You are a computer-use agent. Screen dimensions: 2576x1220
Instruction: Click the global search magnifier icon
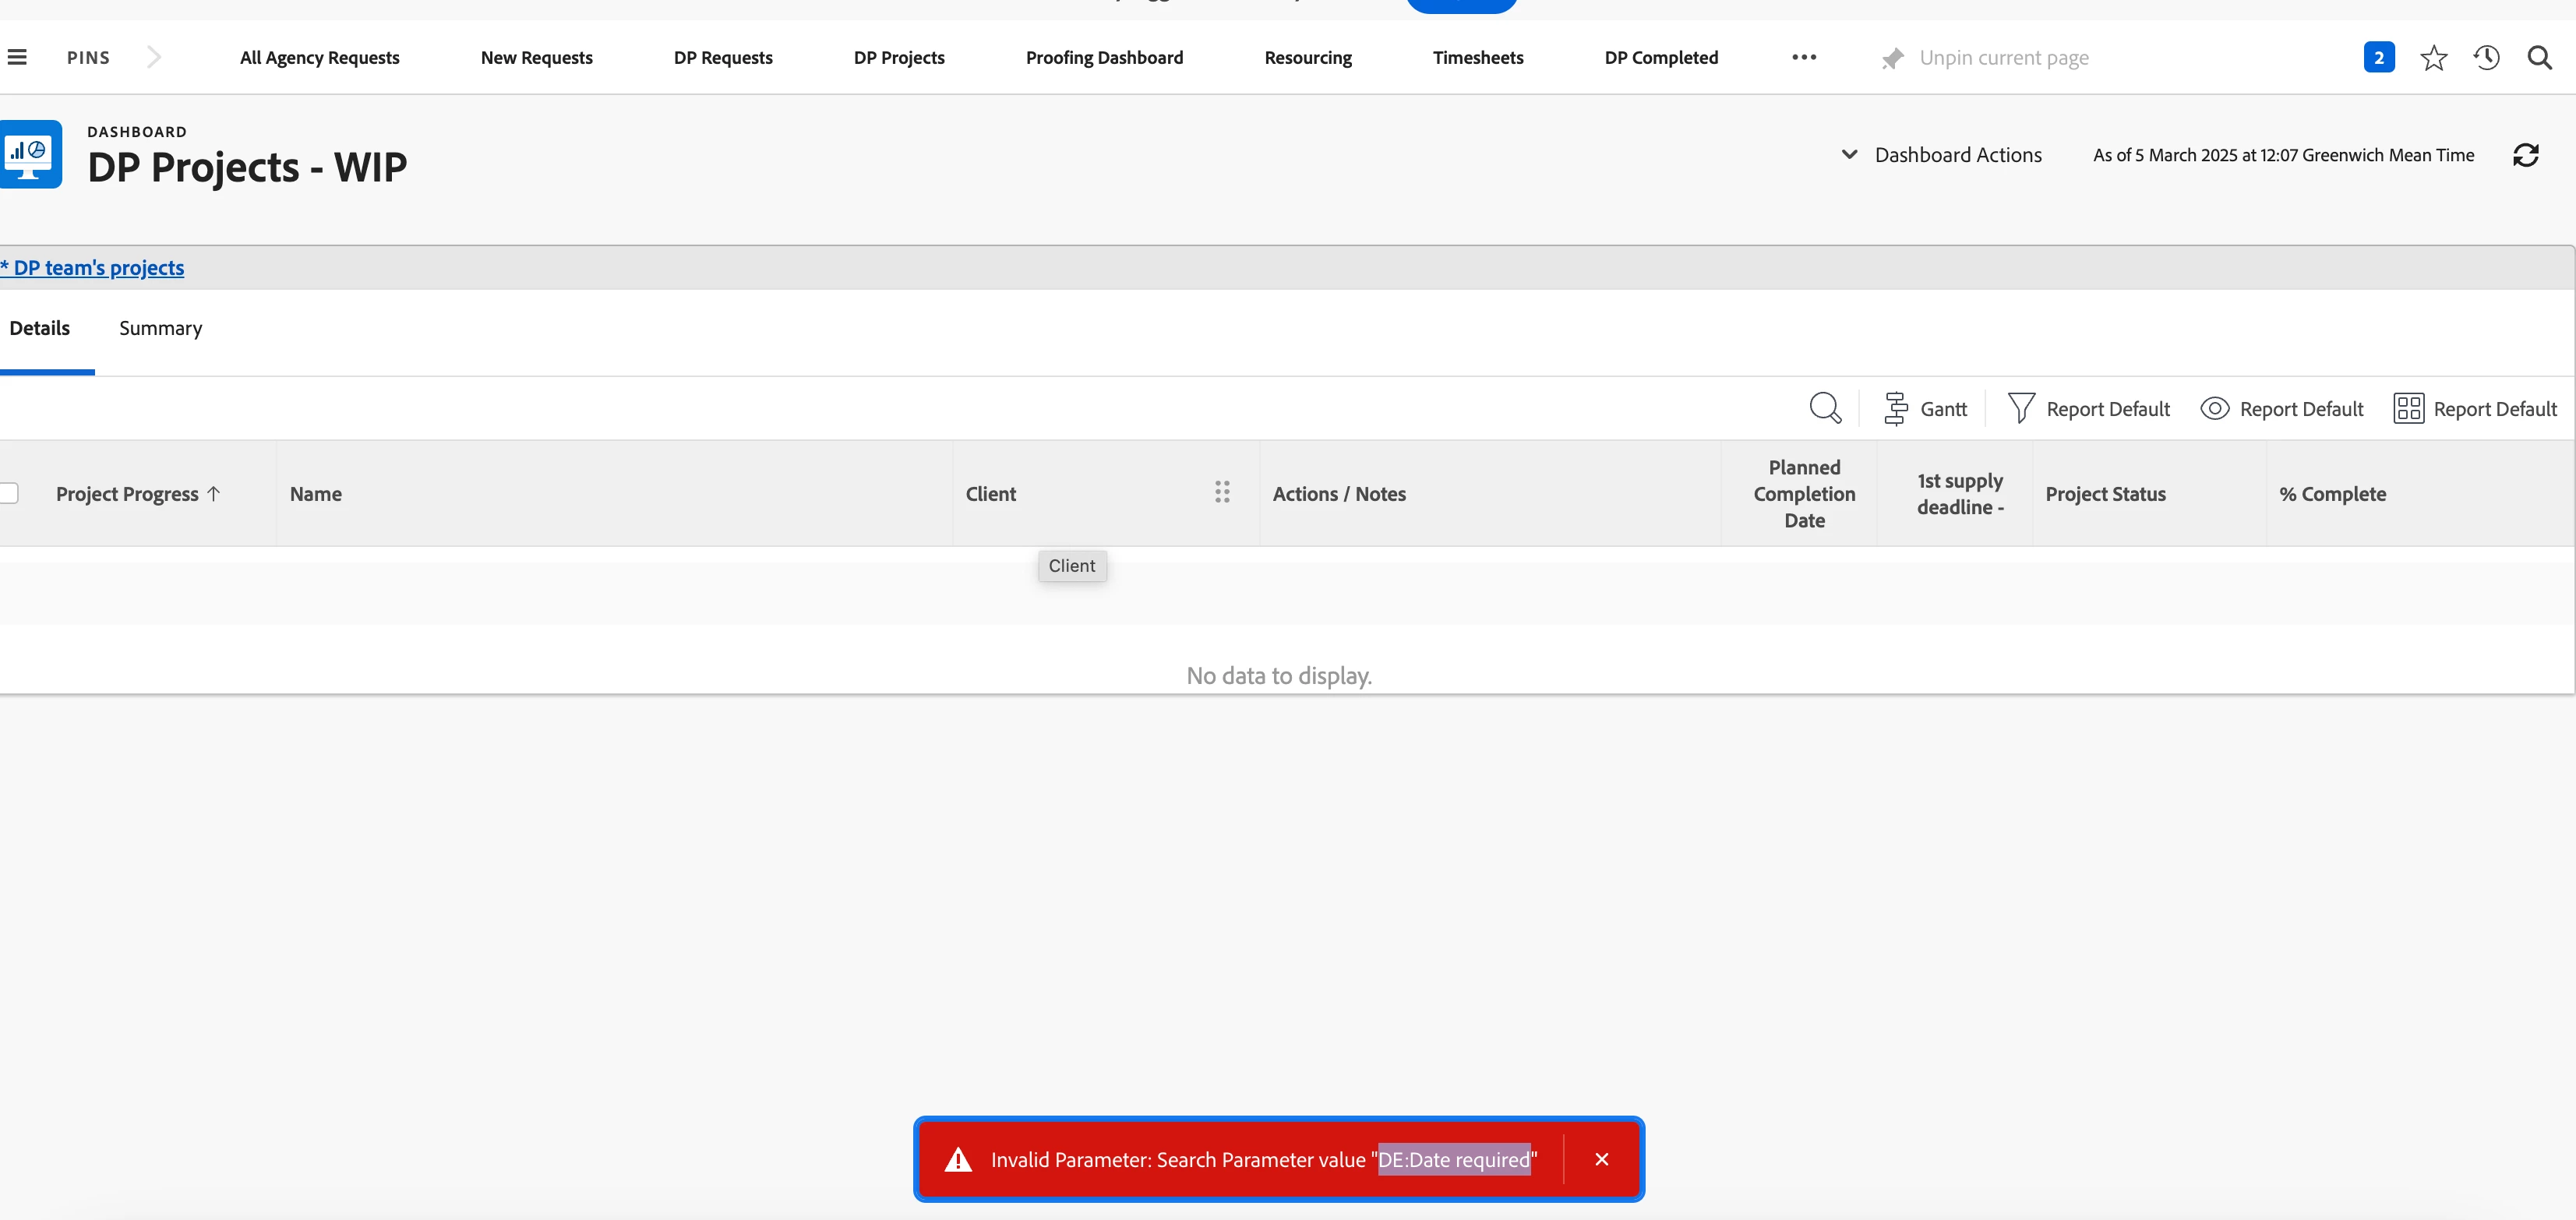pyautogui.click(x=2539, y=57)
